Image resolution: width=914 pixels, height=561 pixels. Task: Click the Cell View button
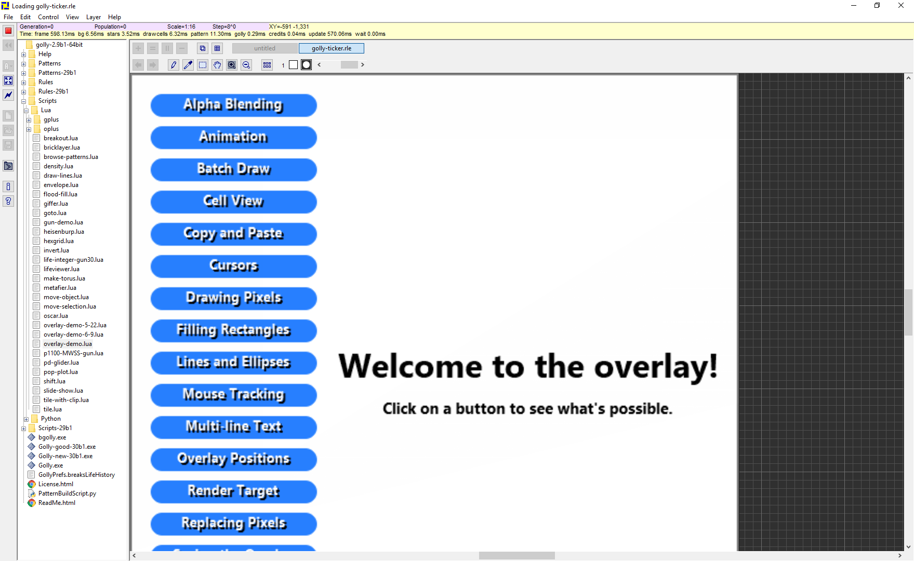[x=233, y=202]
